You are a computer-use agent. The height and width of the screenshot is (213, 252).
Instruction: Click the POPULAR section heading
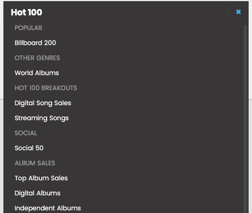coord(28,28)
